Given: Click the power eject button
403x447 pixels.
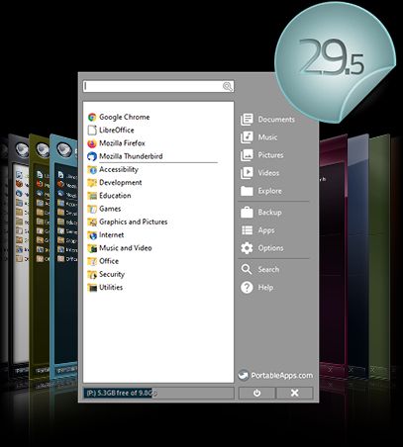Looking at the screenshot, I should (257, 393).
